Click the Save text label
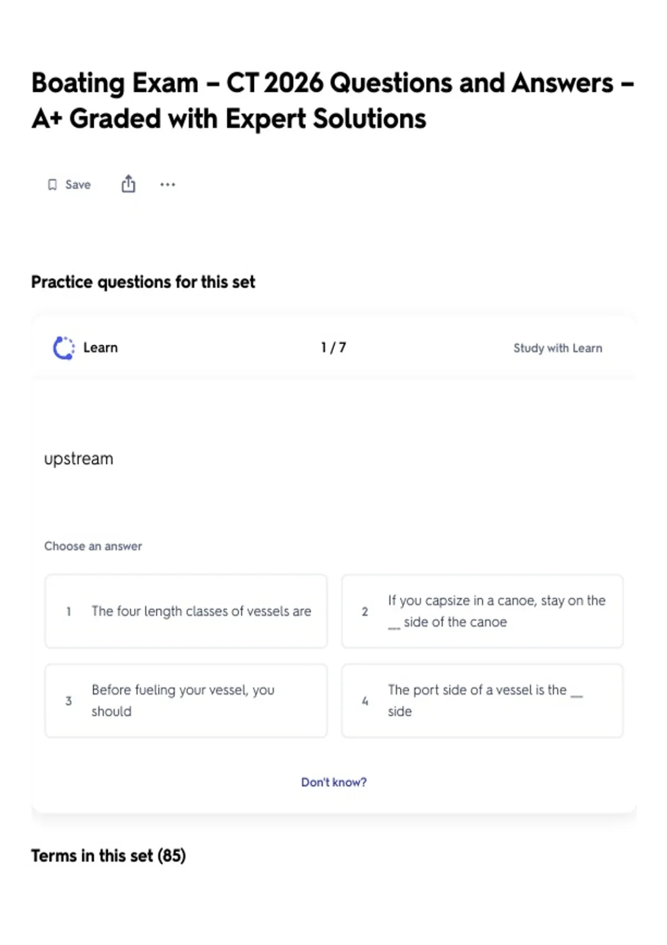667x945 pixels. [x=78, y=185]
